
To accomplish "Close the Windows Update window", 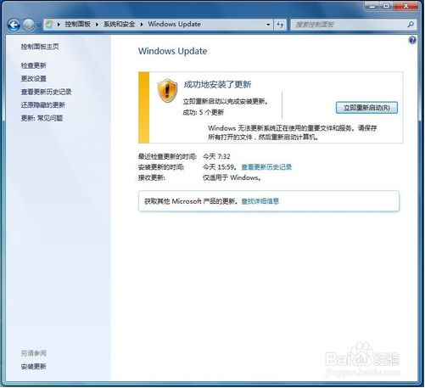I will (405, 6).
